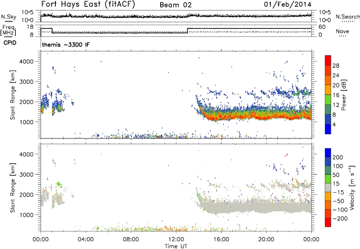Click the '08:00' time tick label
This screenshot has width=360, height=249.
click(x=131, y=240)
